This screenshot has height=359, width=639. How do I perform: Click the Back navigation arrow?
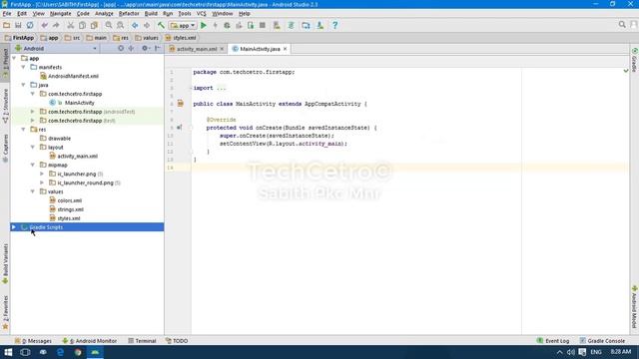[135, 25]
